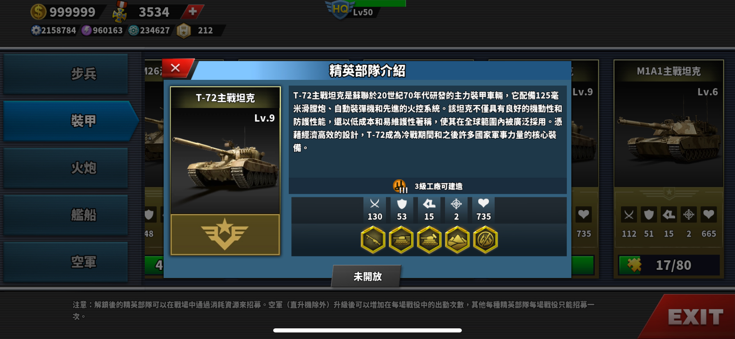The image size is (735, 339).
Task: Tap the red plus to add medals
Action: (192, 11)
